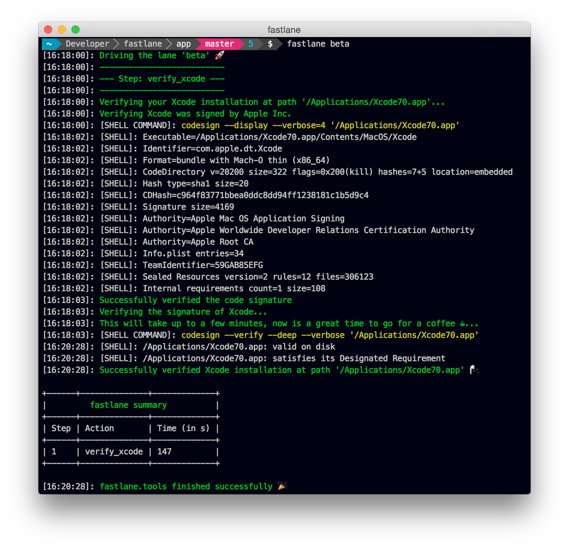The width and height of the screenshot is (569, 549).
Task: Click 'fastlane.tools finished successfully' line
Action: click(x=186, y=486)
